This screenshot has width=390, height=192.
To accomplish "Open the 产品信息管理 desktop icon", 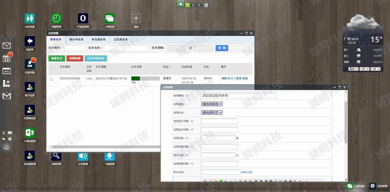I will click(x=83, y=18).
